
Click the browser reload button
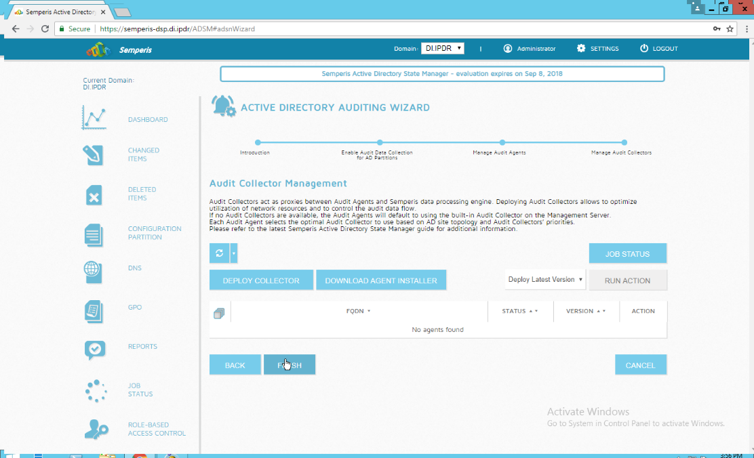click(x=45, y=29)
